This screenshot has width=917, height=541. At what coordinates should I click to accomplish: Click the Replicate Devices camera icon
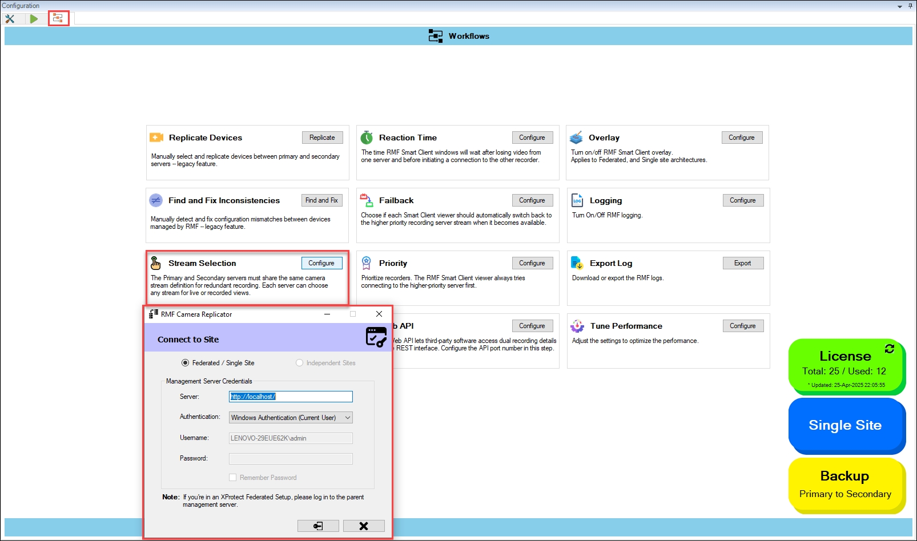click(156, 138)
